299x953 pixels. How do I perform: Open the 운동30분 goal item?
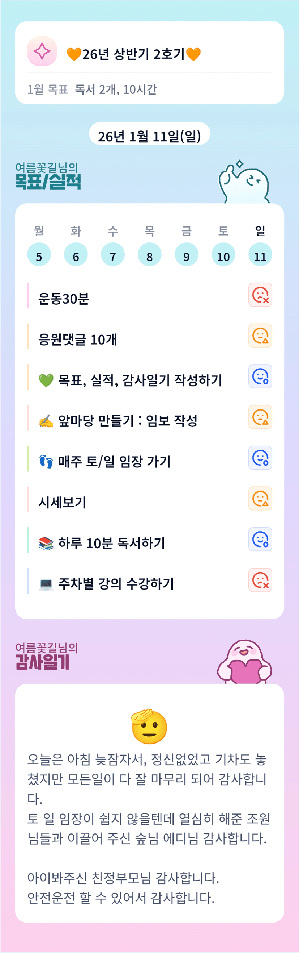pos(64,299)
